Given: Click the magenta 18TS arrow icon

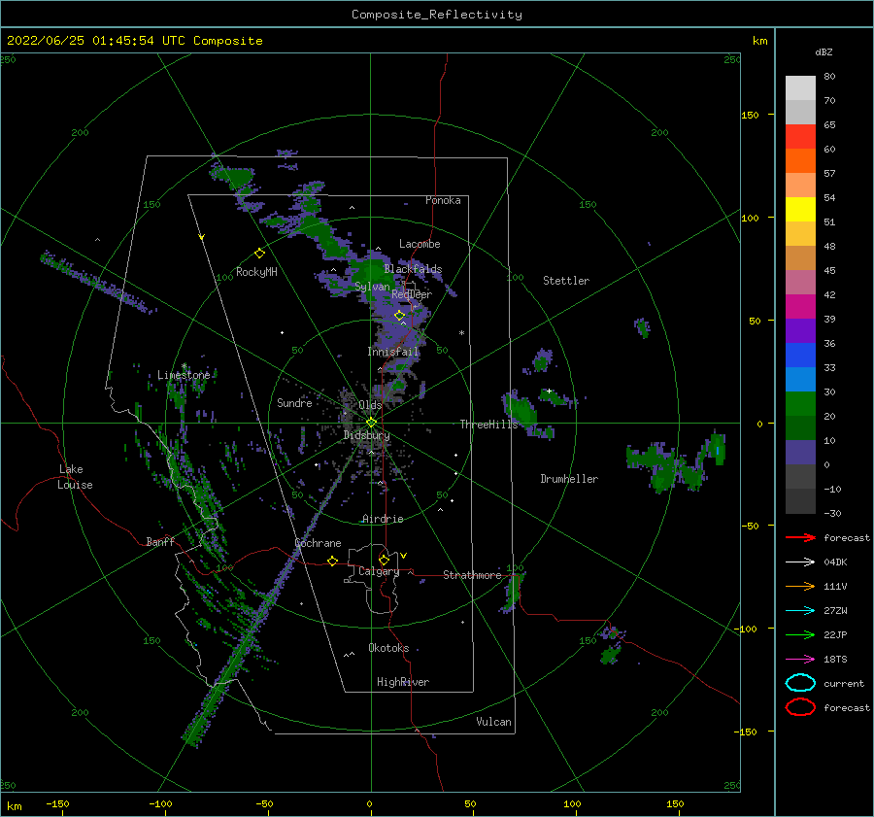Looking at the screenshot, I should coord(800,660).
